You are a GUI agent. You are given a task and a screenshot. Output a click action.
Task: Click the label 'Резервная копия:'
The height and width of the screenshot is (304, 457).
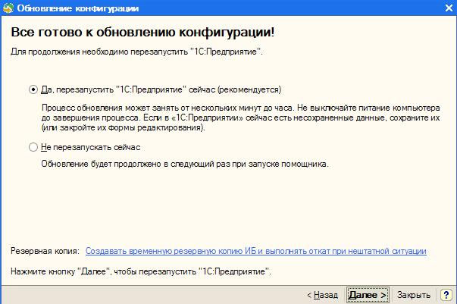click(x=45, y=251)
